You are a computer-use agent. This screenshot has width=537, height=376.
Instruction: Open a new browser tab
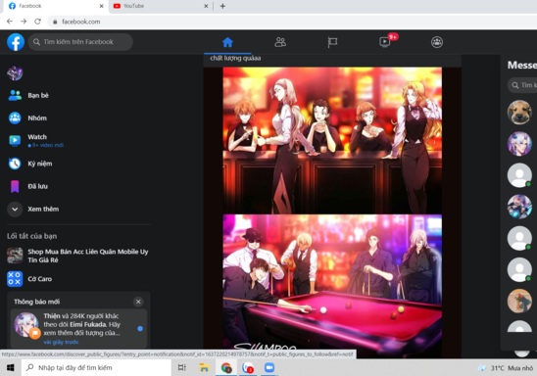tap(222, 6)
